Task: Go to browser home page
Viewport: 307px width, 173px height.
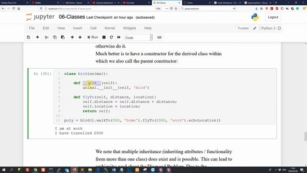Action: click(x=19, y=9)
